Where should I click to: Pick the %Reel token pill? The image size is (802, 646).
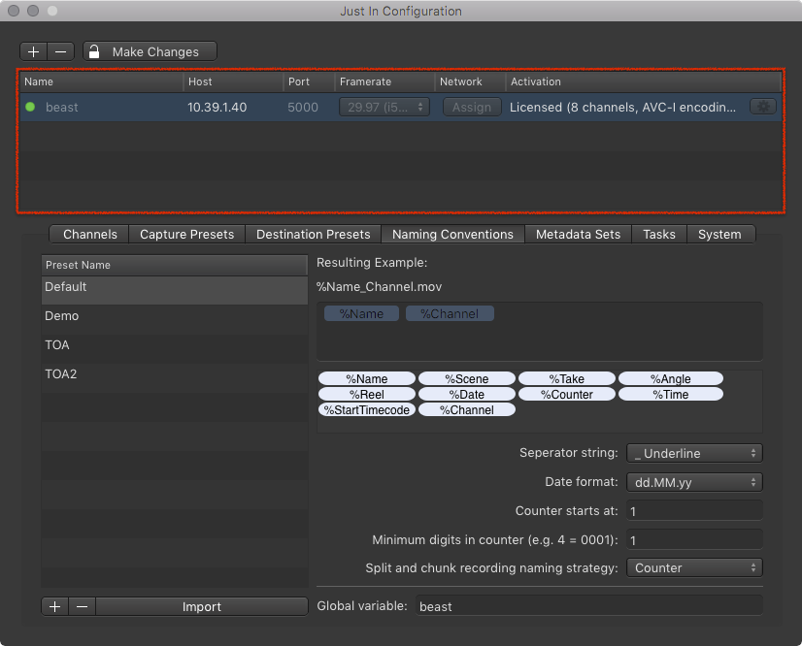tap(367, 394)
